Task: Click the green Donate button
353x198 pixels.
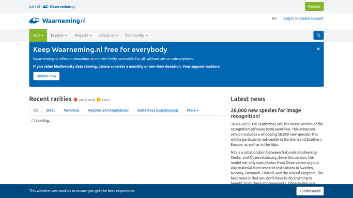Action: pos(314,7)
